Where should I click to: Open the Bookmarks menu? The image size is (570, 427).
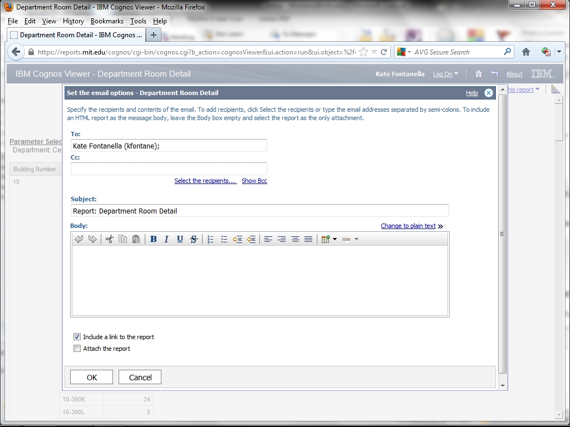tap(107, 21)
